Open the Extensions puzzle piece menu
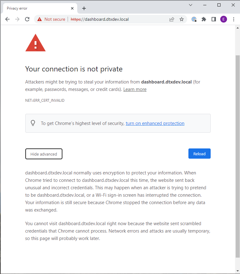The image size is (240, 274). [204, 19]
